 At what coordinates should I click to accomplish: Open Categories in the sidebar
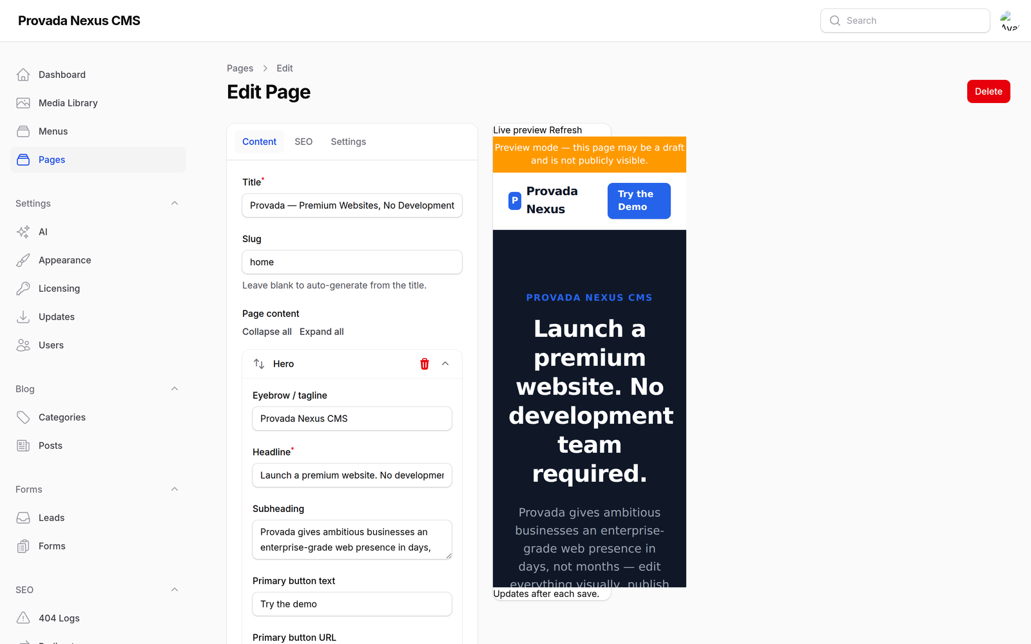tap(98, 417)
